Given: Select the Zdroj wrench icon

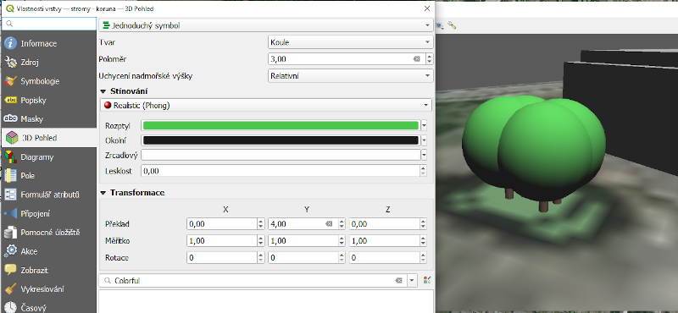Looking at the screenshot, I should (10, 62).
